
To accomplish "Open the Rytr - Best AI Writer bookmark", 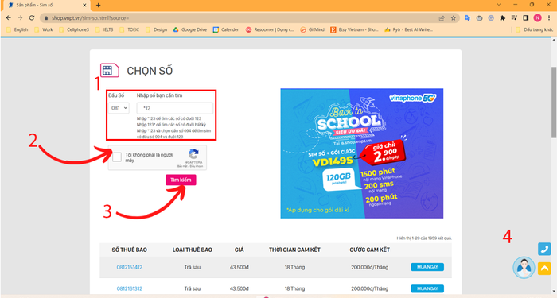I will [x=409, y=30].
